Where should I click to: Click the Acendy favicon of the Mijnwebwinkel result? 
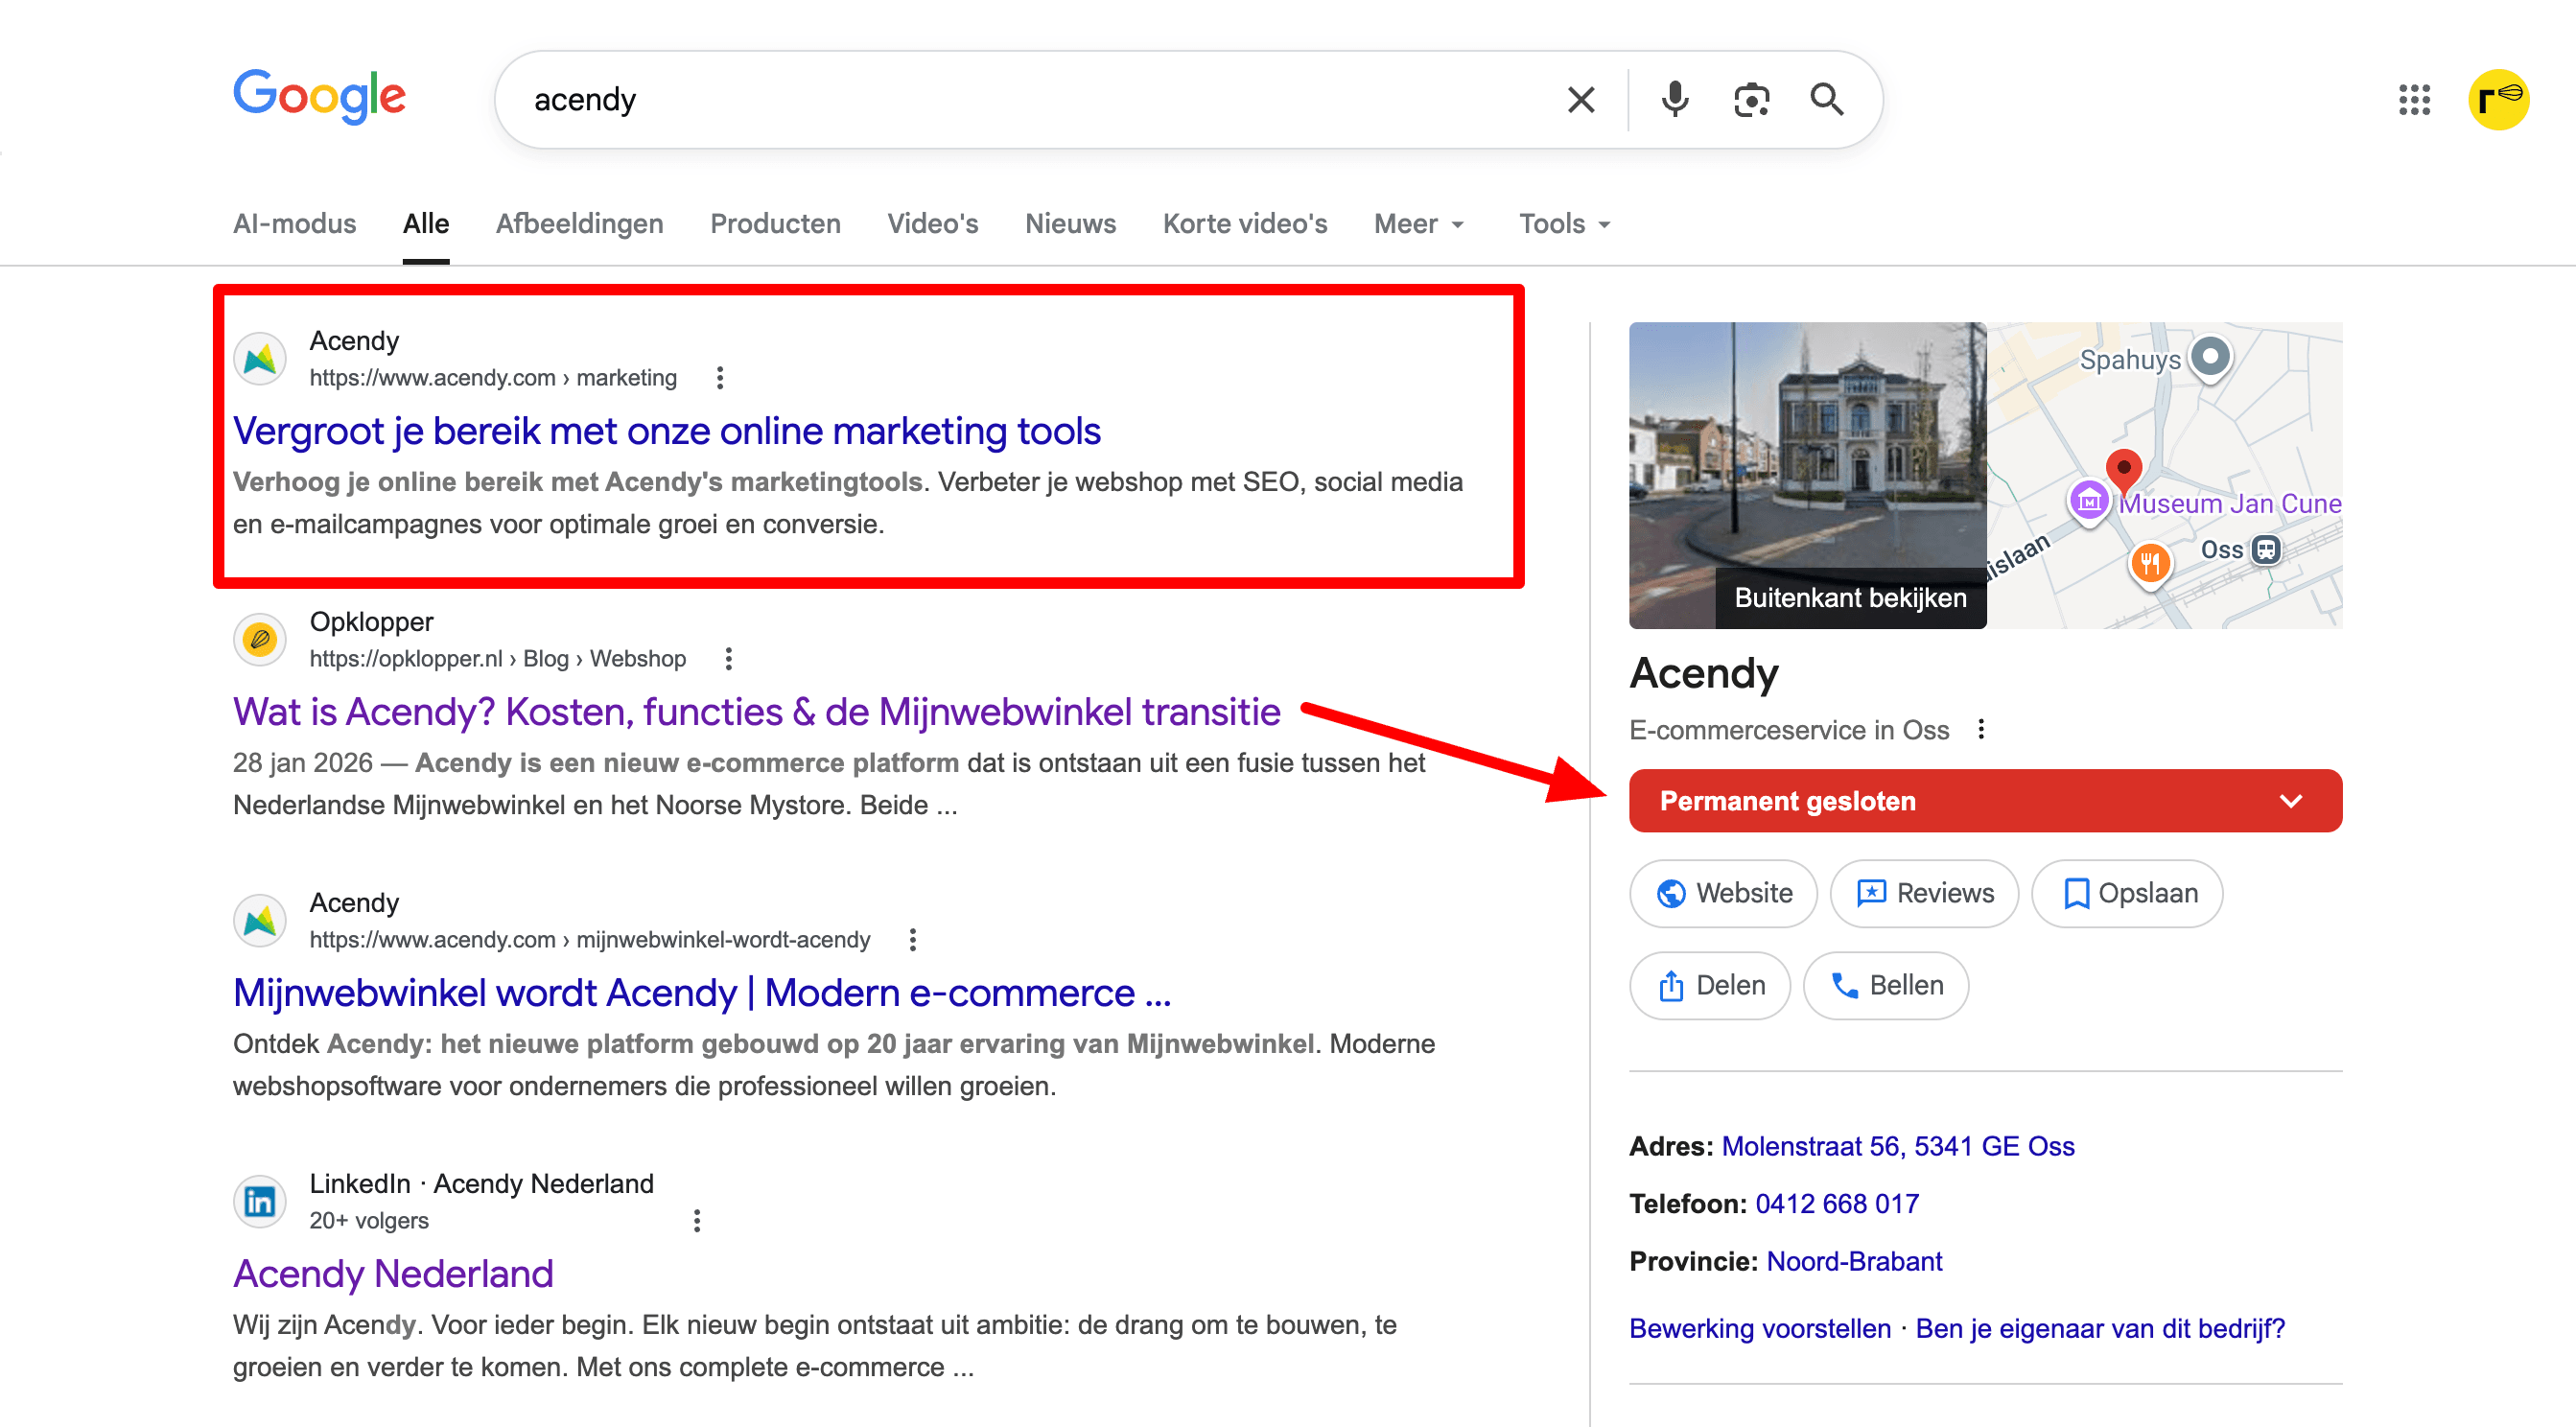(x=260, y=921)
